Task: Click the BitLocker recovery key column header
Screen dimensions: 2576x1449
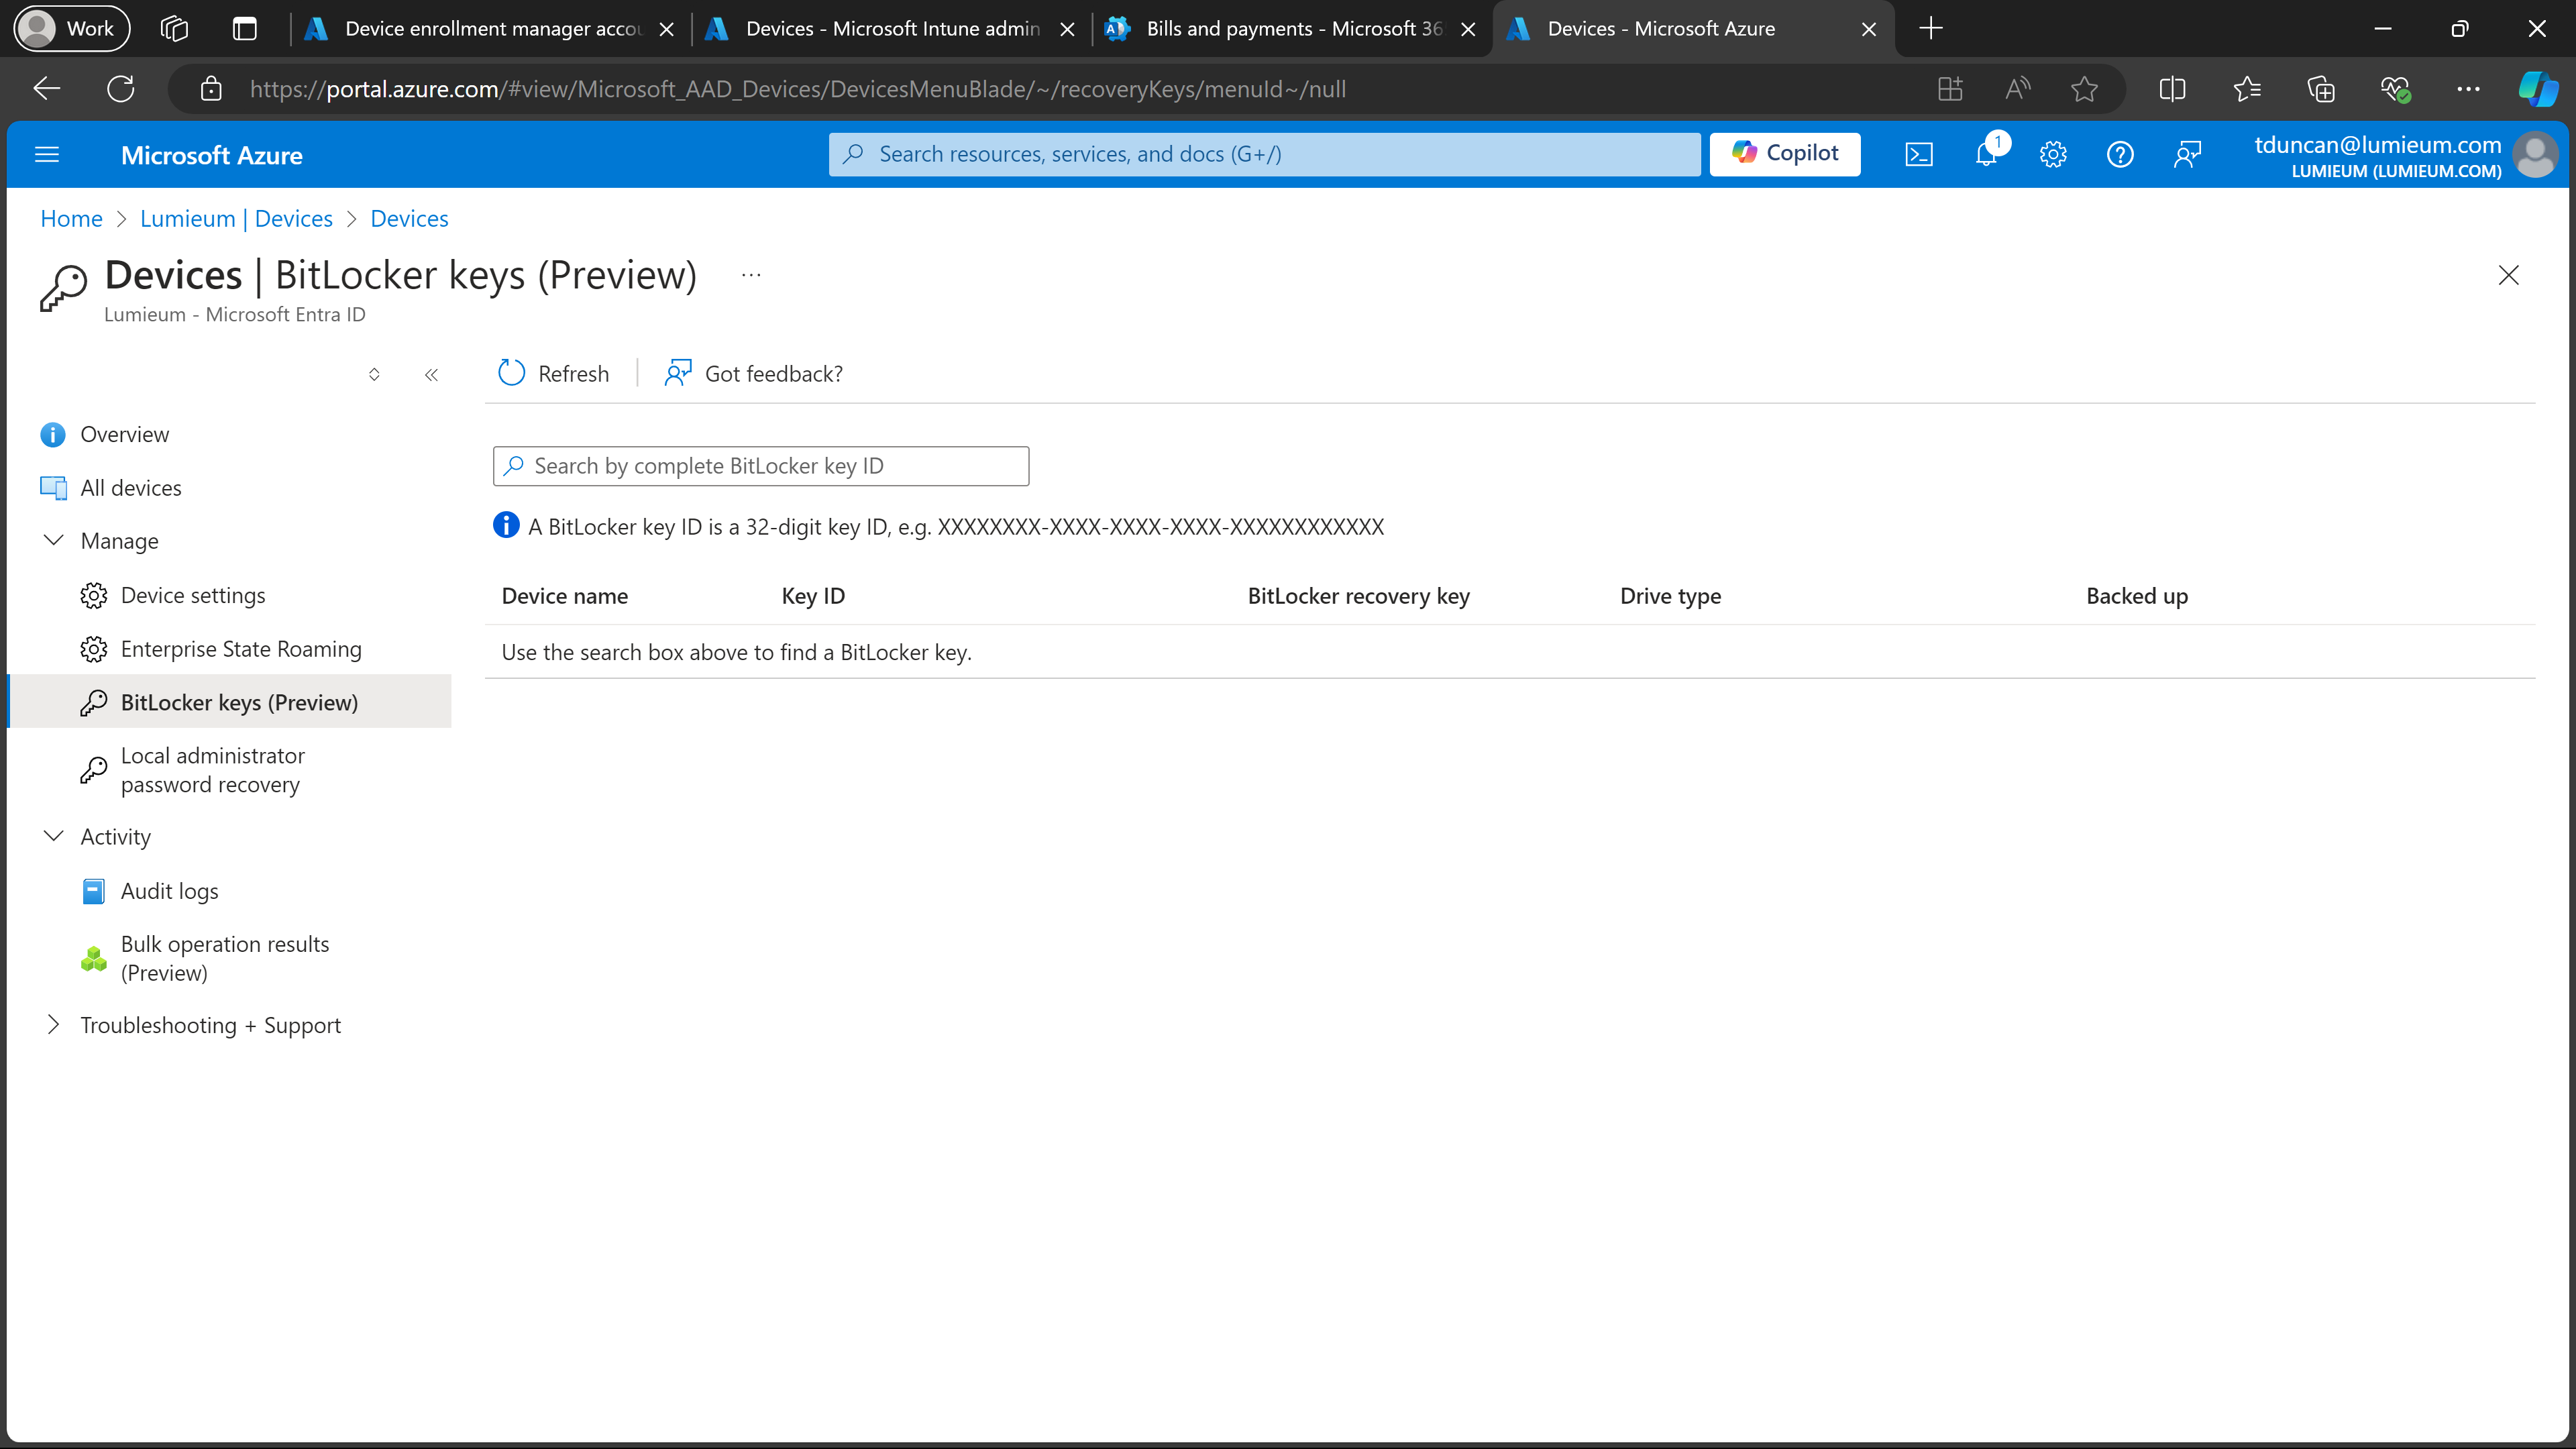Action: (1358, 596)
